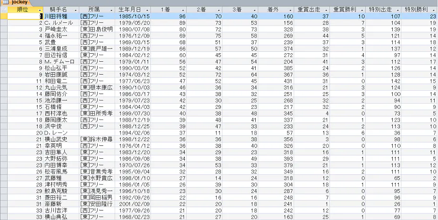Click affiliation cell [東]根本康広
This screenshot has width=438, height=220.
tap(97, 87)
